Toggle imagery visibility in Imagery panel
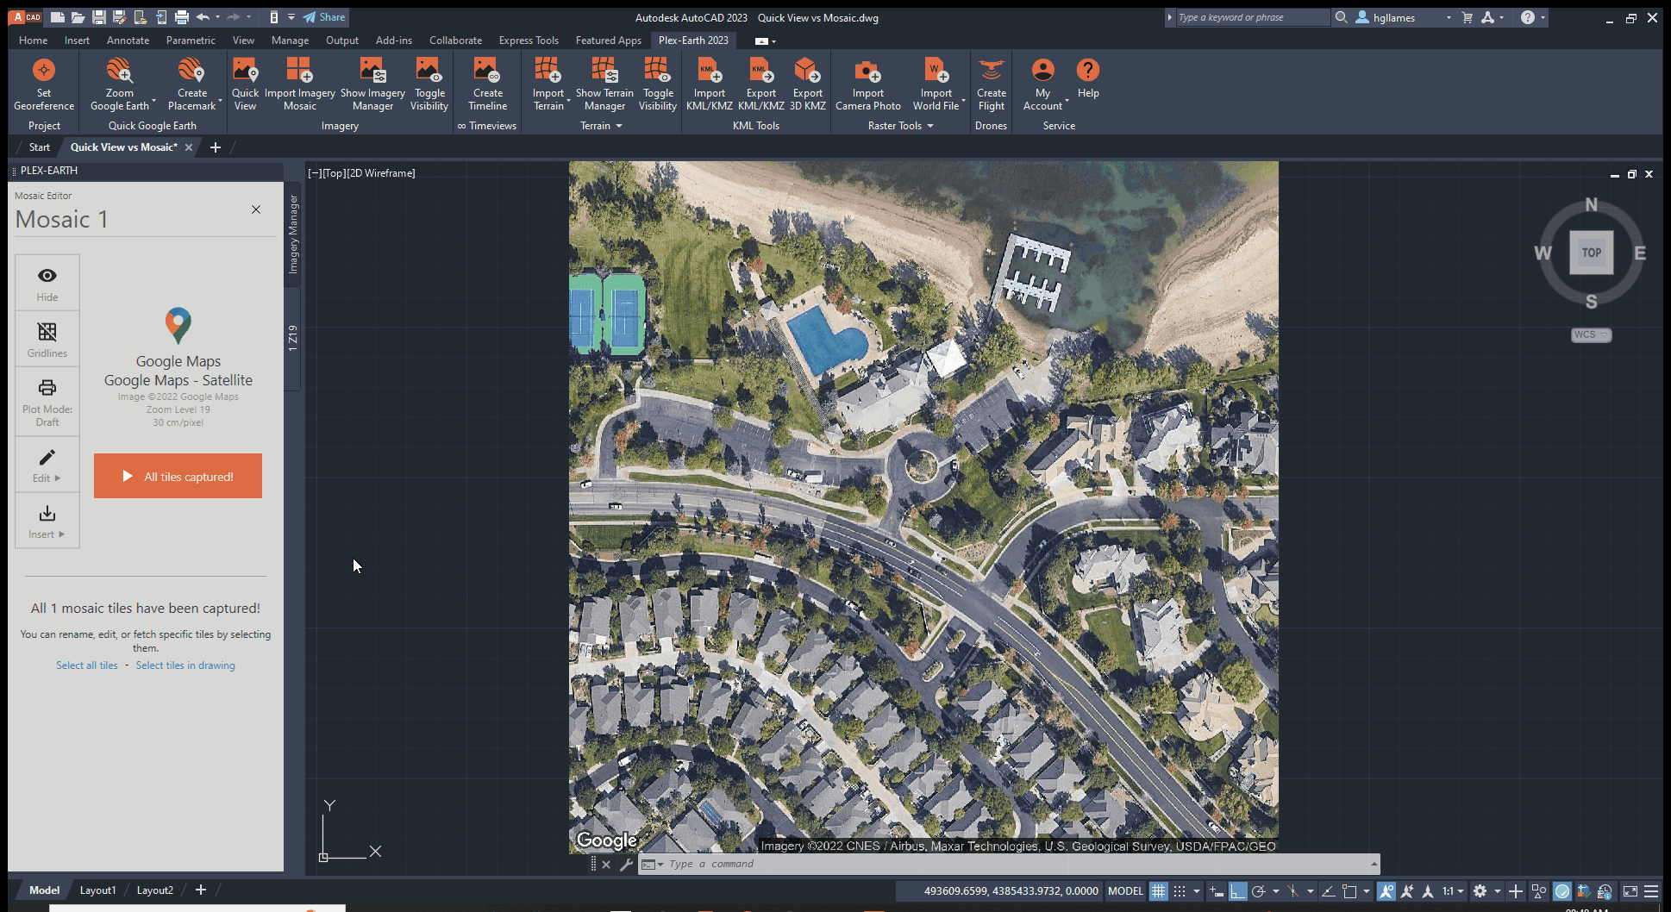Image resolution: width=1671 pixels, height=912 pixels. click(429, 84)
